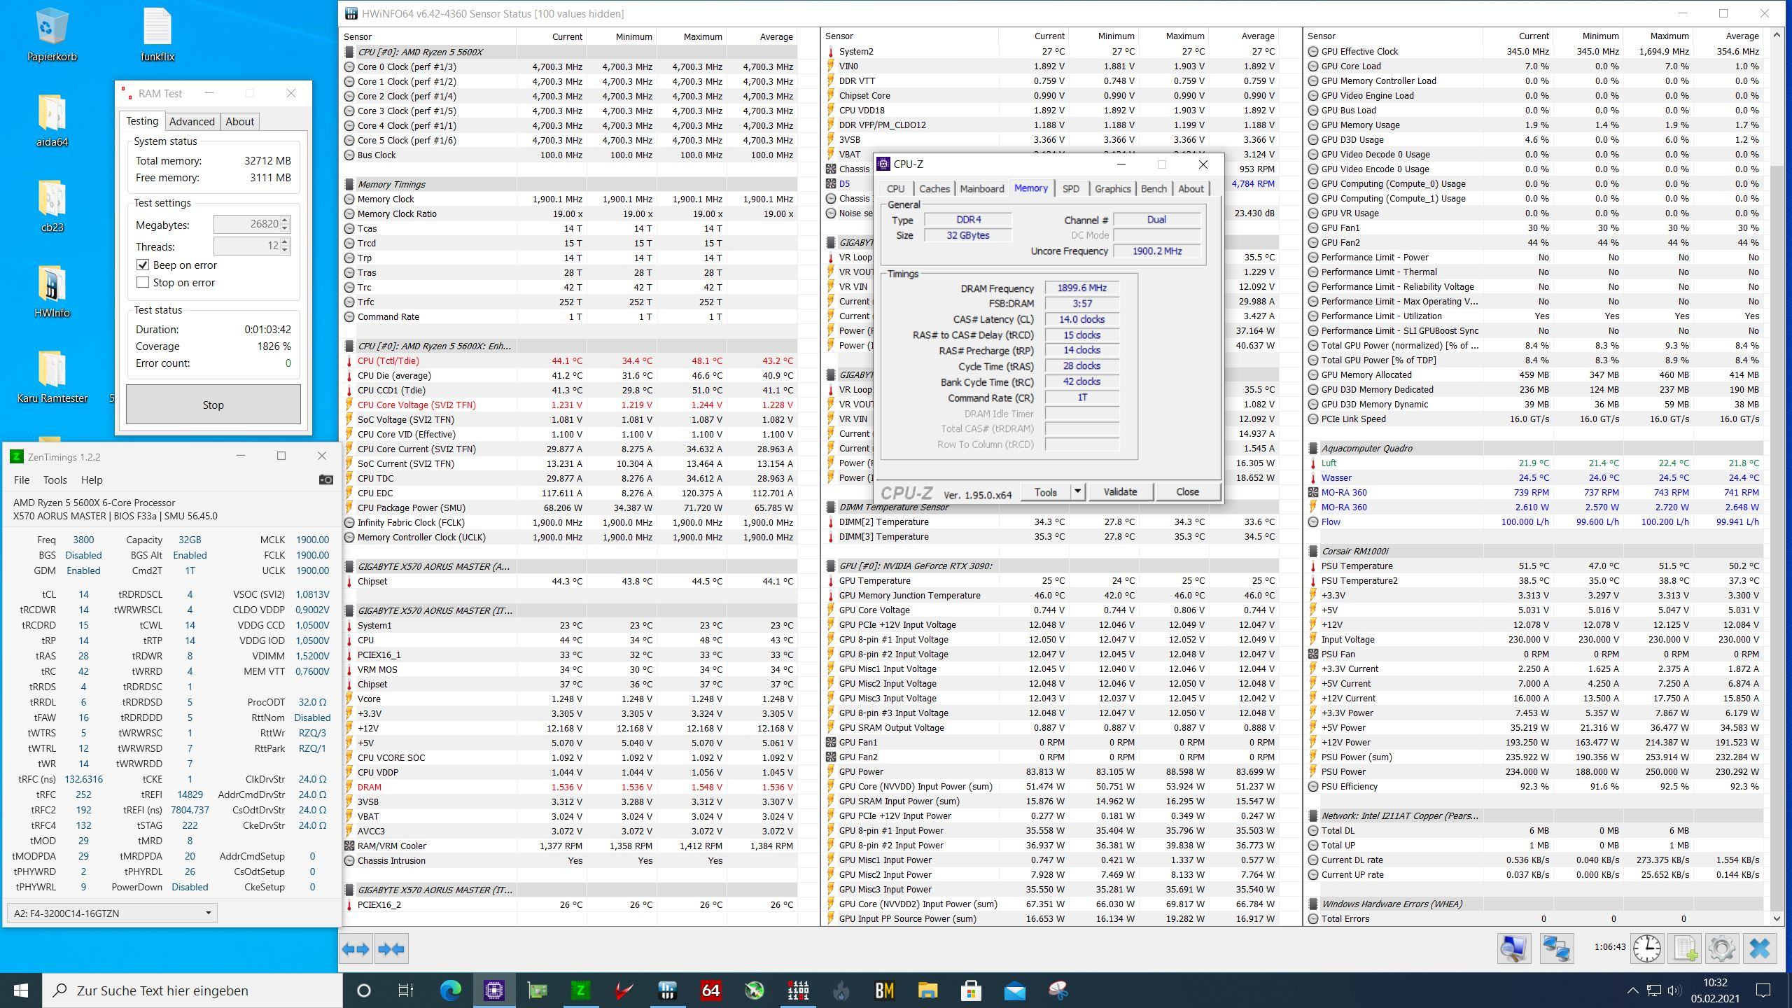Open CPU-Z CPU tab

point(895,188)
